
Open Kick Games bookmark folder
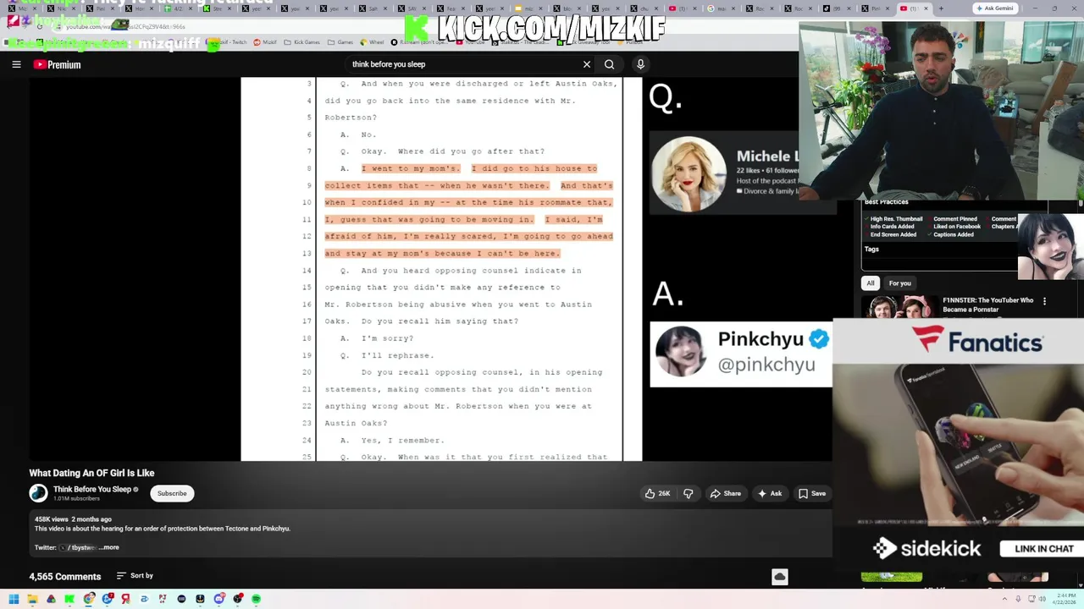pos(302,41)
